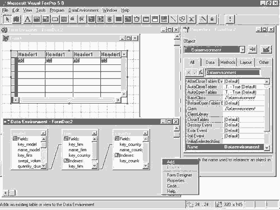Choose the Text Box control tool
The height and width of the screenshot is (210, 280).
[36, 19]
